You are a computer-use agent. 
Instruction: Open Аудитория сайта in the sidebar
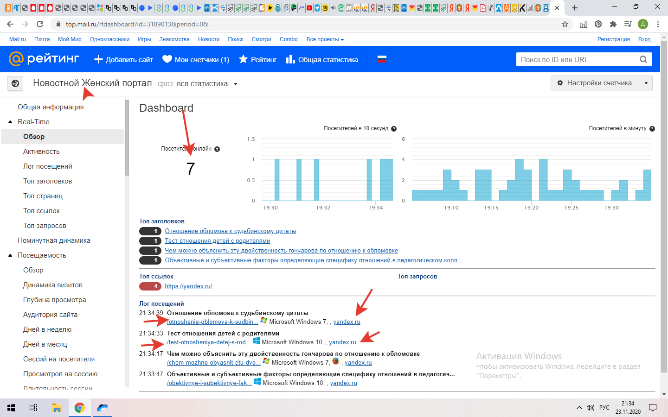pos(50,315)
